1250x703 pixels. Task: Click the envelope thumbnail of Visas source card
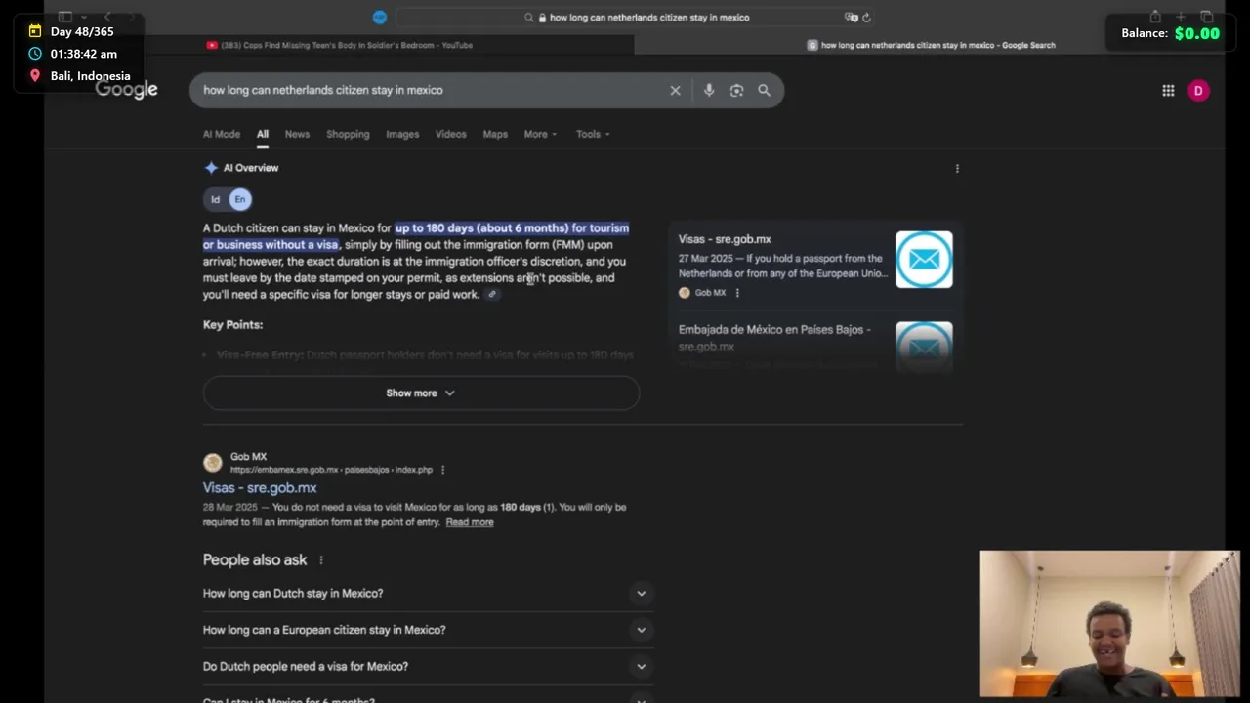924,260
